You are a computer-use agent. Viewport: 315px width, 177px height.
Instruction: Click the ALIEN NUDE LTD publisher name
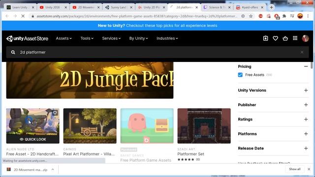[20, 149]
